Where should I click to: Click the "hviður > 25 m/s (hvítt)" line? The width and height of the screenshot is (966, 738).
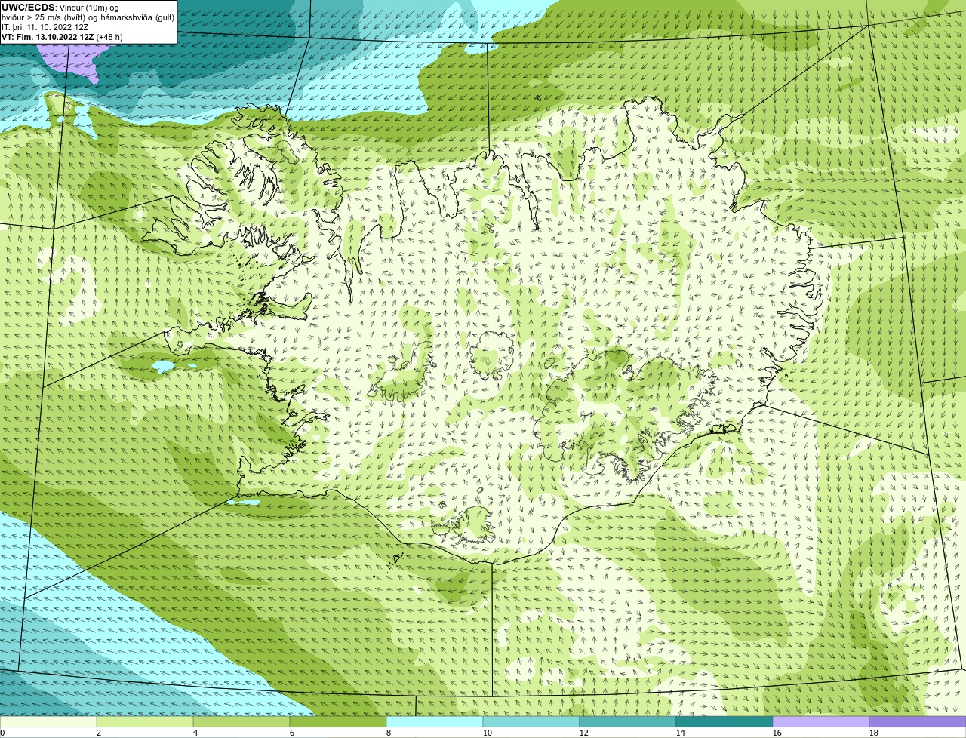point(44,17)
